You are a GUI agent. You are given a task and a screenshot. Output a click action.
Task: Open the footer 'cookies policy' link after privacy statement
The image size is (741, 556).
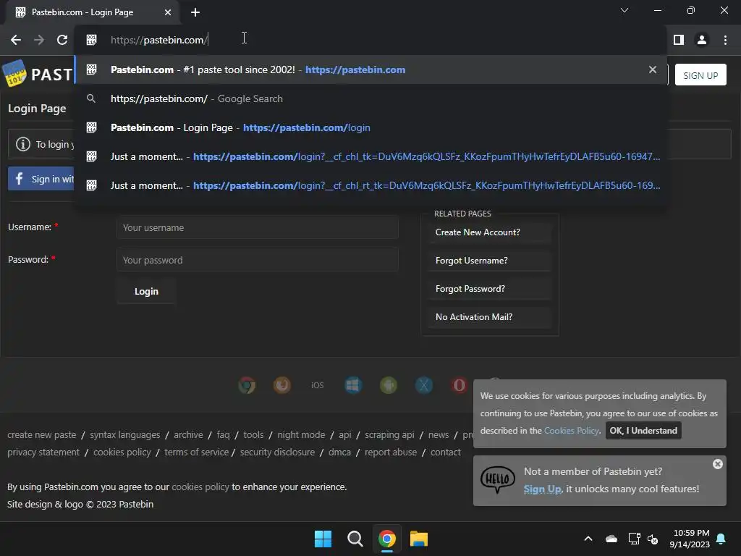[122, 452]
